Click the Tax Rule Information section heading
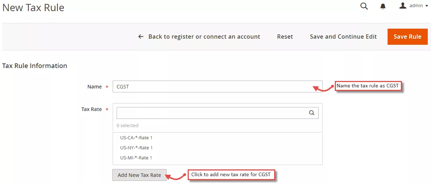The height and width of the screenshot is (183, 431). 35,66
